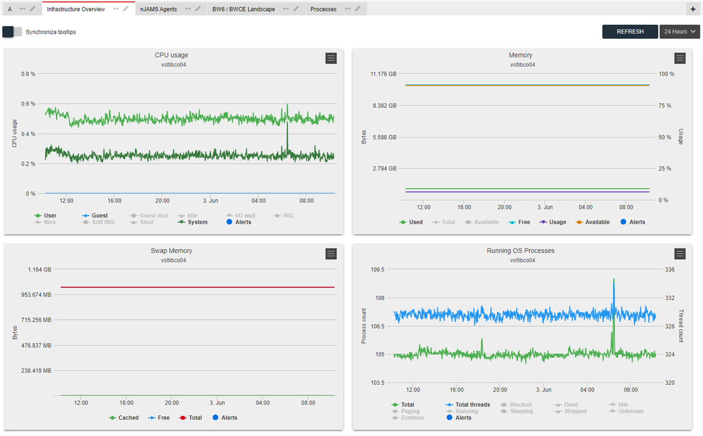
Task: Enable Guest nice series in CPU legend
Action: coord(149,215)
